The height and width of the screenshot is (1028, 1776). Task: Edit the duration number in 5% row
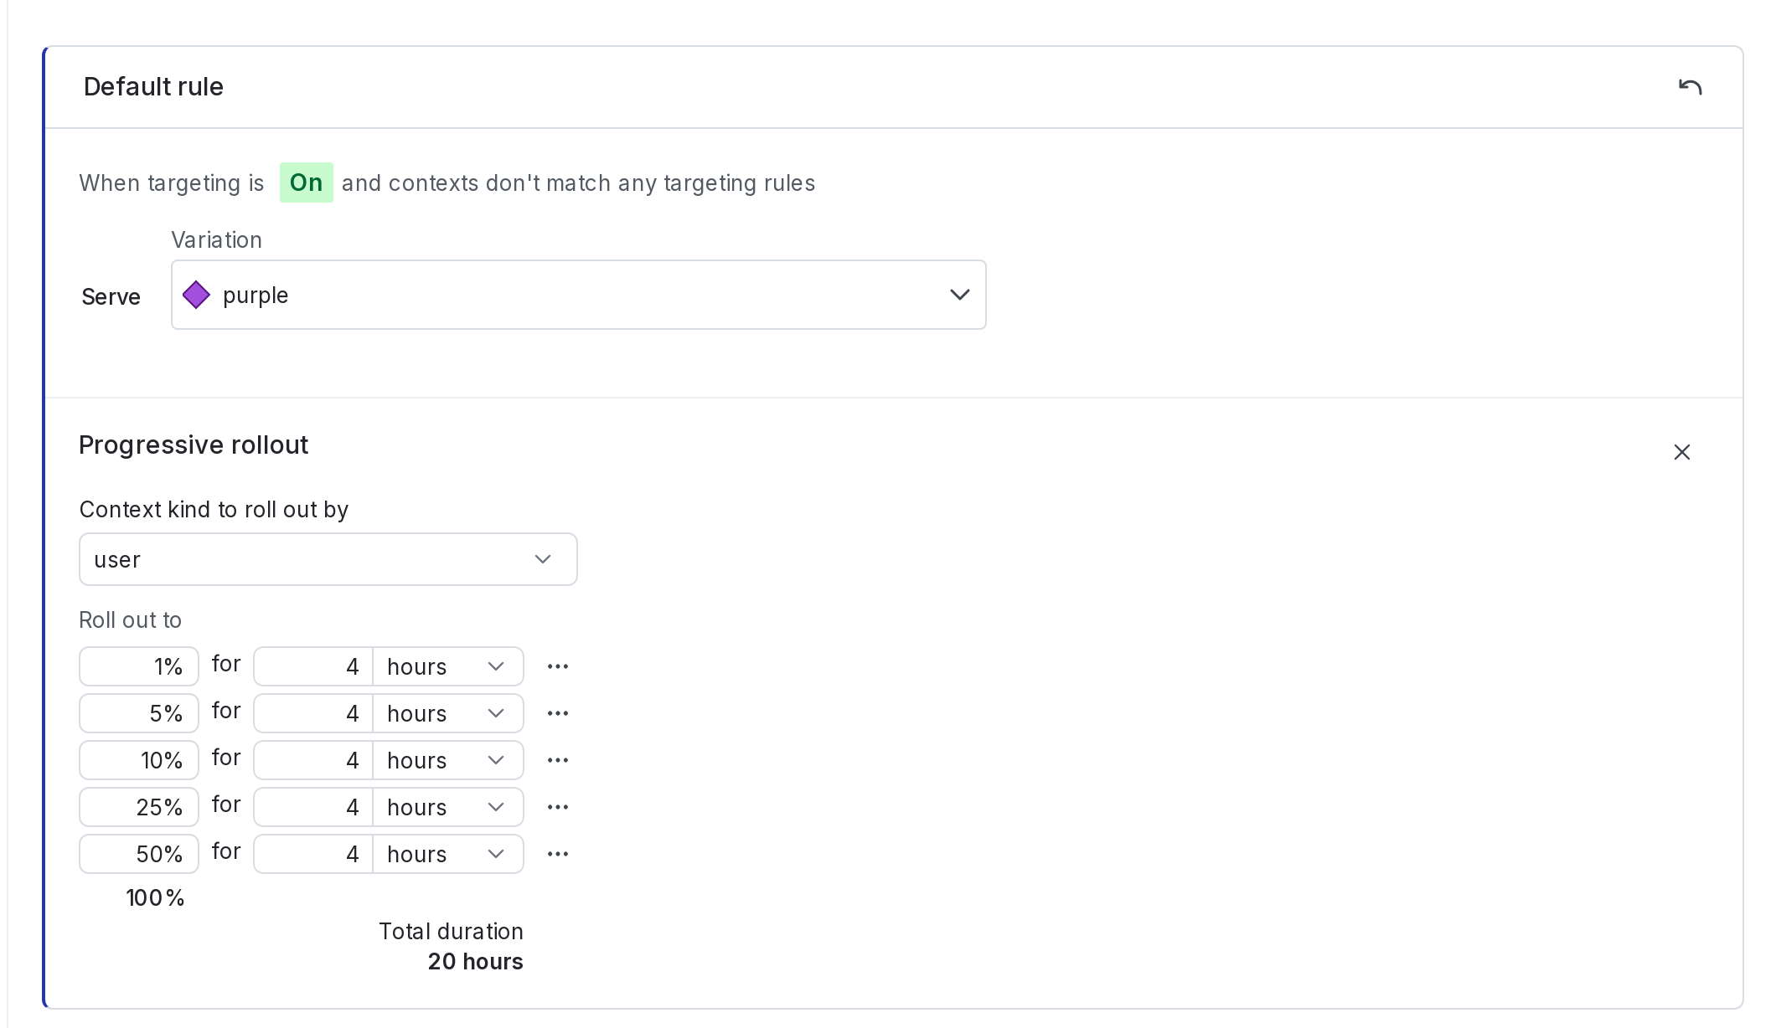pyautogui.click(x=313, y=713)
